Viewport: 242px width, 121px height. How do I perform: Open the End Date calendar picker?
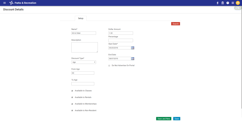[133, 59]
